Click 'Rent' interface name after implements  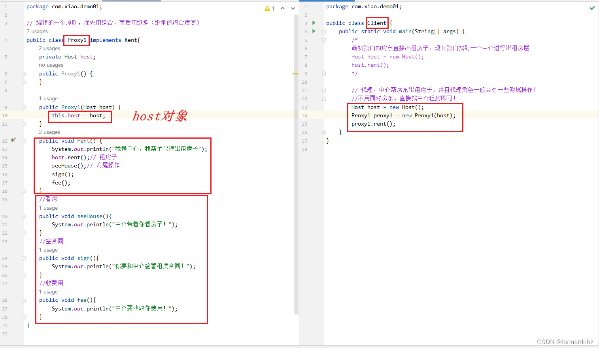point(130,40)
